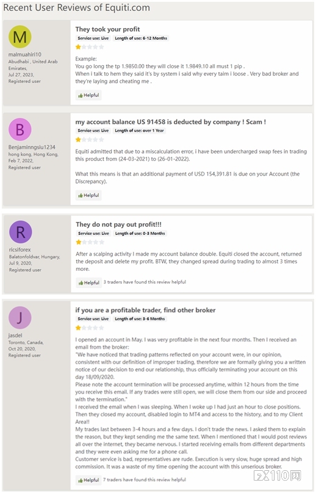Click the star rating on malmuahiri10's review
This screenshot has width=316, height=494.
click(90, 47)
